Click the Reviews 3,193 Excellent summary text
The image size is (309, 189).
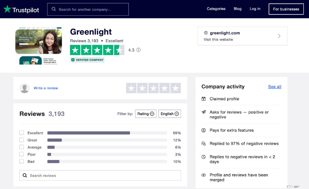coord(97,41)
